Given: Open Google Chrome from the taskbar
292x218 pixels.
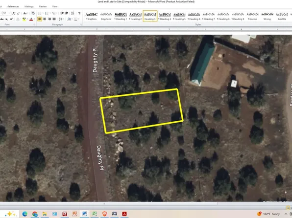Looking at the screenshot, I should [x=35, y=214].
